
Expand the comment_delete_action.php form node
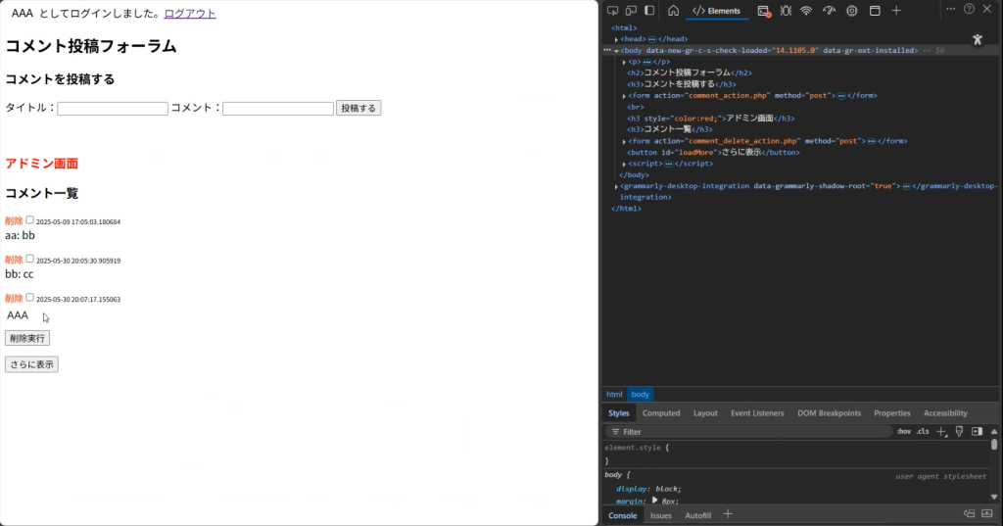point(624,141)
